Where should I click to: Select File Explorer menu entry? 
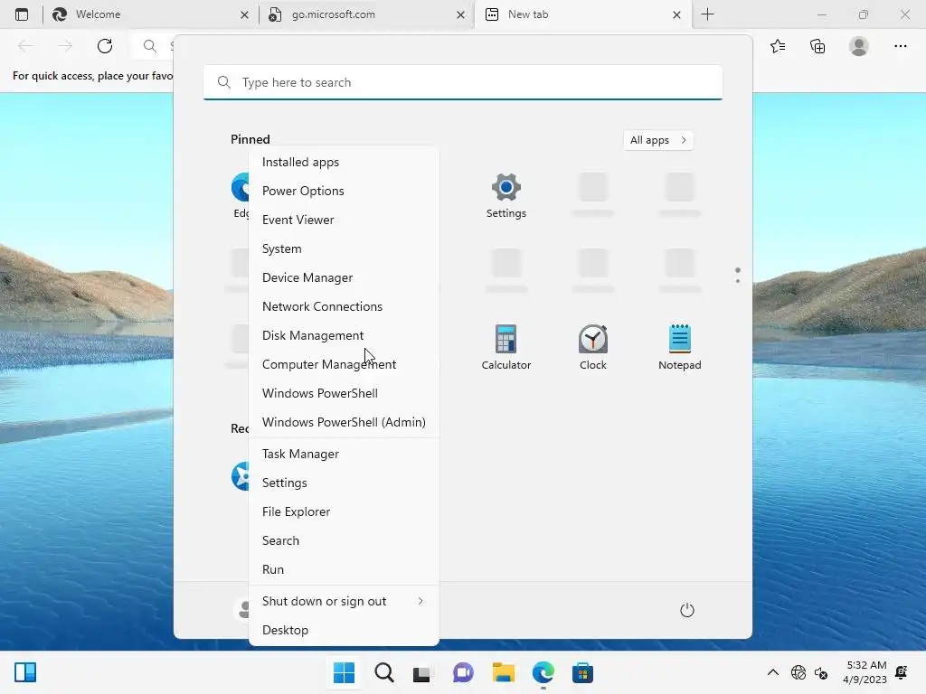tap(344, 511)
